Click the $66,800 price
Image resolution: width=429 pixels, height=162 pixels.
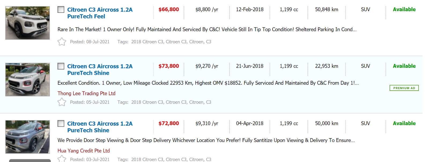(x=169, y=10)
